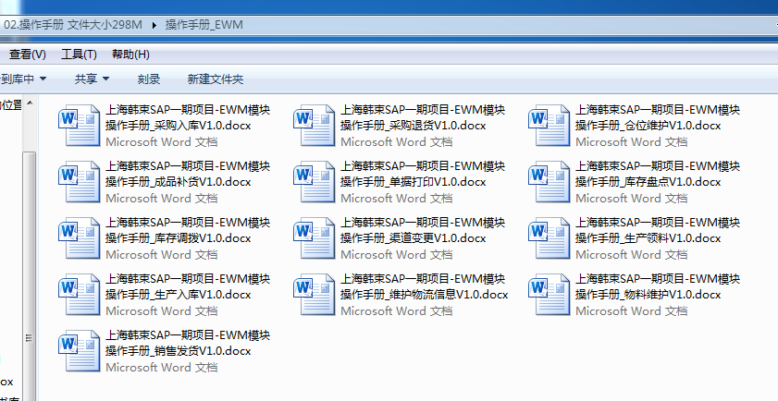778x401 pixels.
Task: Open the 包含到库中 dropdown arrow
Action: [43, 79]
